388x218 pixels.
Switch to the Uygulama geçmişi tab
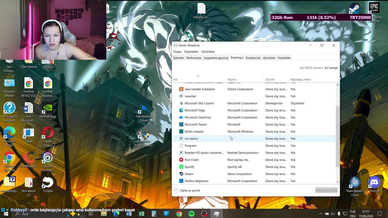(x=216, y=58)
